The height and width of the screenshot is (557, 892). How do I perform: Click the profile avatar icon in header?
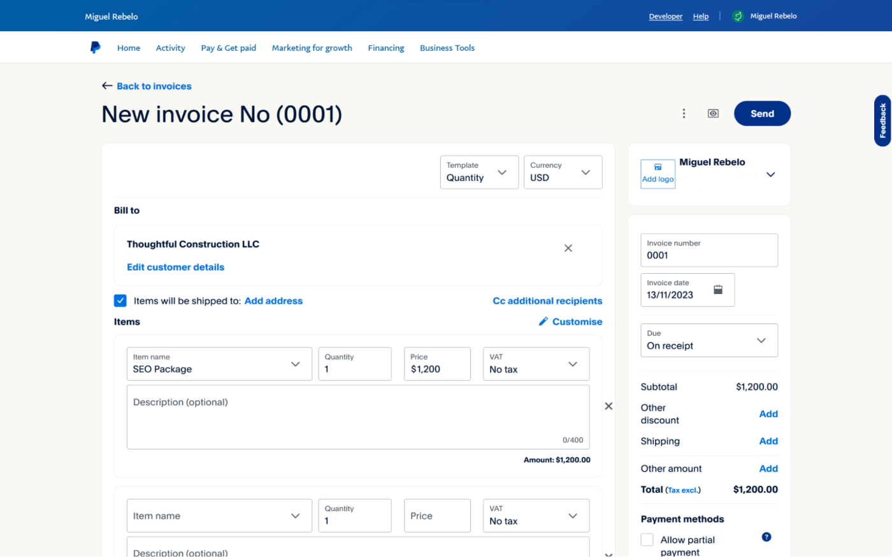738,16
